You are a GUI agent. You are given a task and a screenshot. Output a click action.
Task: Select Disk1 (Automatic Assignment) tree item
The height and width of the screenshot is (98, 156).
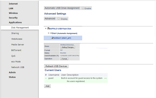point(64,33)
